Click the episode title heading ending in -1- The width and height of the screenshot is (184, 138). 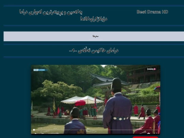(94, 50)
